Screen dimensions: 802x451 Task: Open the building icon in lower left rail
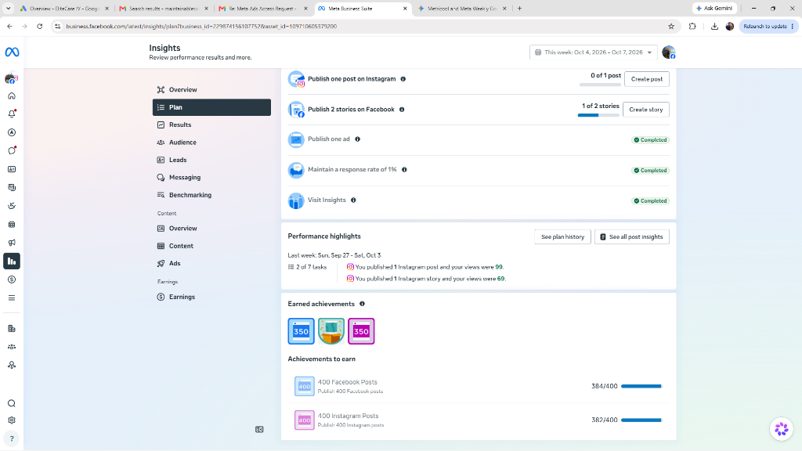coord(12,329)
